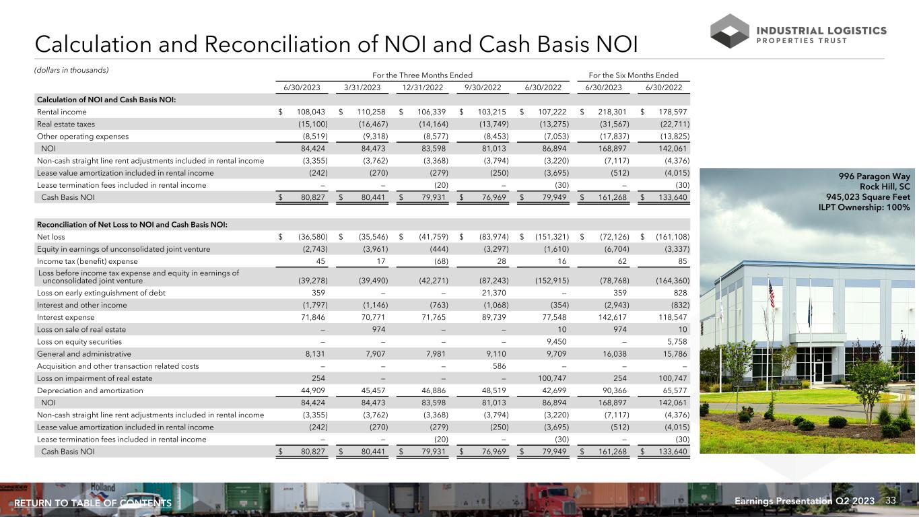
Task: Click the "Depreciation and amortization" row label
Action: point(90,390)
